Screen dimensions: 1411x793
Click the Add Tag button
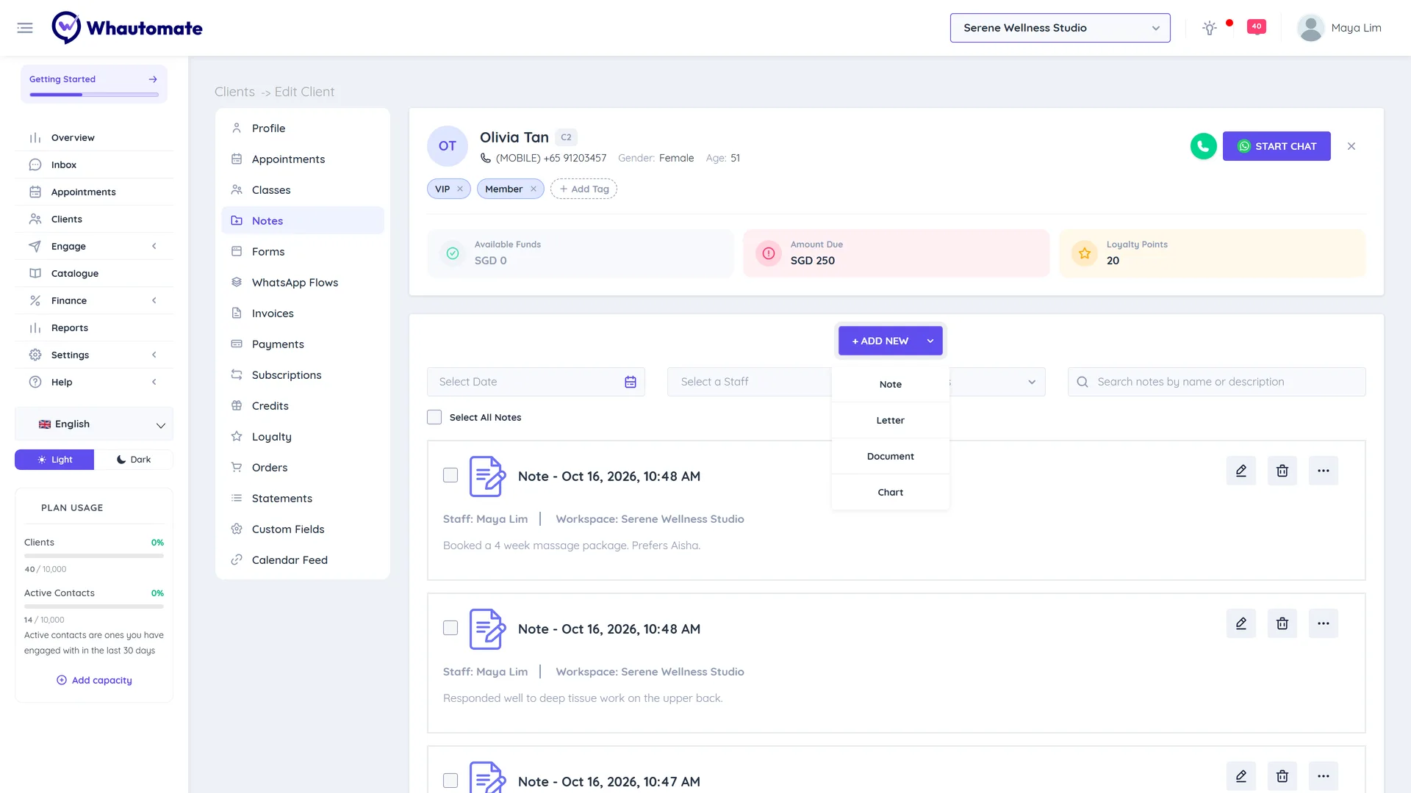click(x=584, y=189)
